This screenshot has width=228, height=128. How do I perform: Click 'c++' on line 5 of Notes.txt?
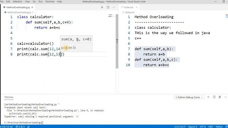pyautogui.click(x=138, y=38)
